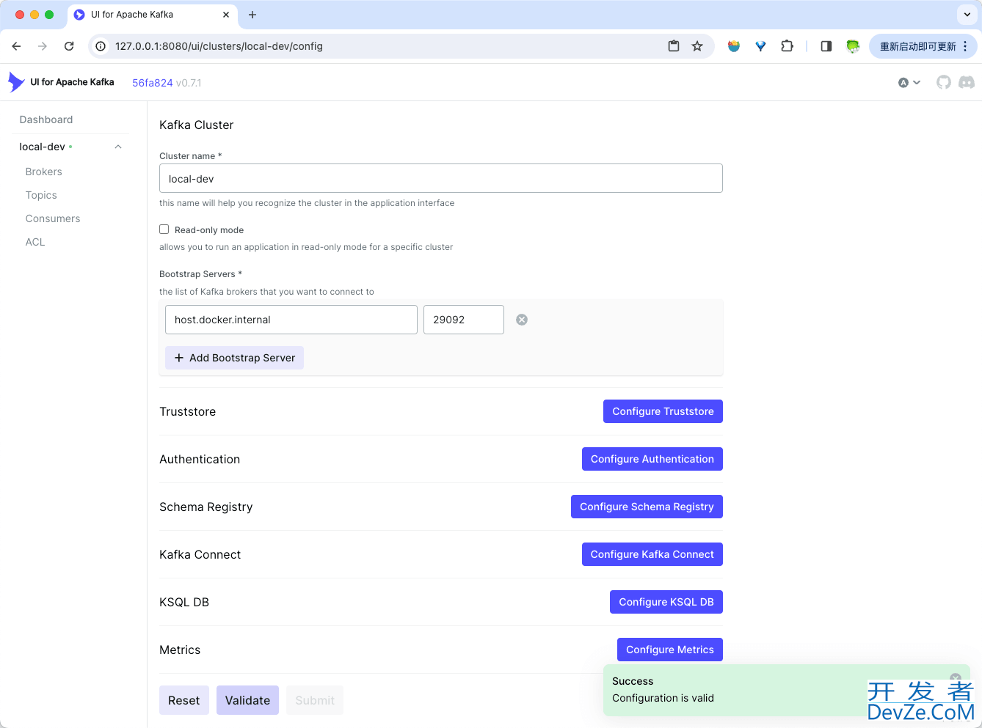The height and width of the screenshot is (728, 982).
Task: Go to Dashboard
Action: [x=46, y=120]
